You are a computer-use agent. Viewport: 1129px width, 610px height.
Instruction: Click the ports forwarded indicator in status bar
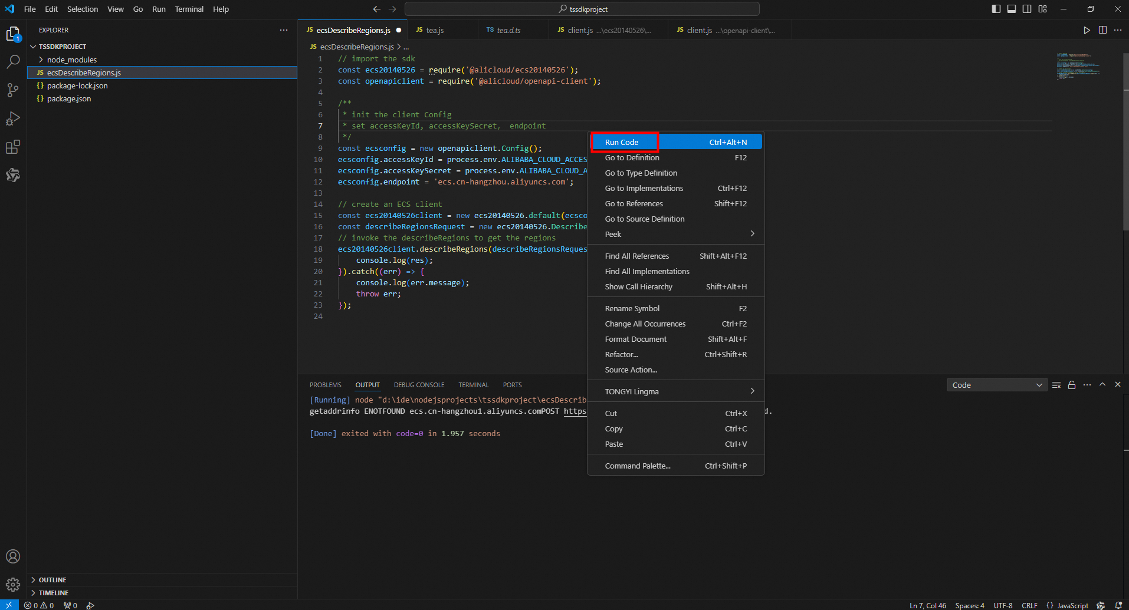(x=70, y=605)
